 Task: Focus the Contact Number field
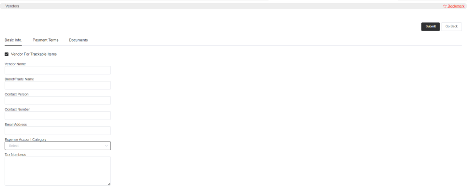[x=58, y=115]
